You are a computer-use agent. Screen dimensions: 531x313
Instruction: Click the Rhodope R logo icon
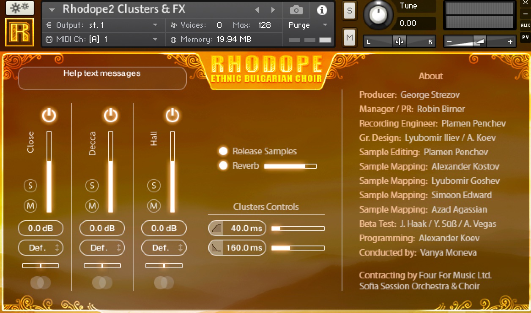tap(19, 32)
